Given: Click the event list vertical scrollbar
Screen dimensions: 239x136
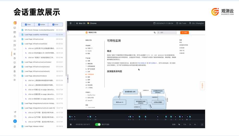Looking at the screenshot, I should (66, 49).
